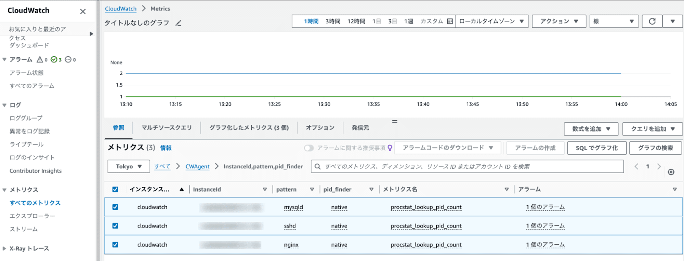Select the 12-hour time range
This screenshot has width=684, height=261.
[x=356, y=21]
